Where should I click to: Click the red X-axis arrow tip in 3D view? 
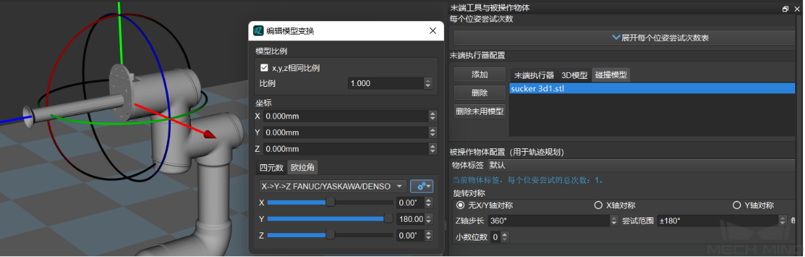click(209, 134)
